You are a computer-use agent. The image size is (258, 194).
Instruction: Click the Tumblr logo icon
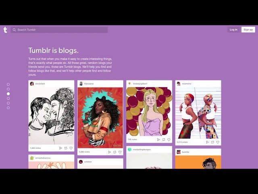pos(5,30)
